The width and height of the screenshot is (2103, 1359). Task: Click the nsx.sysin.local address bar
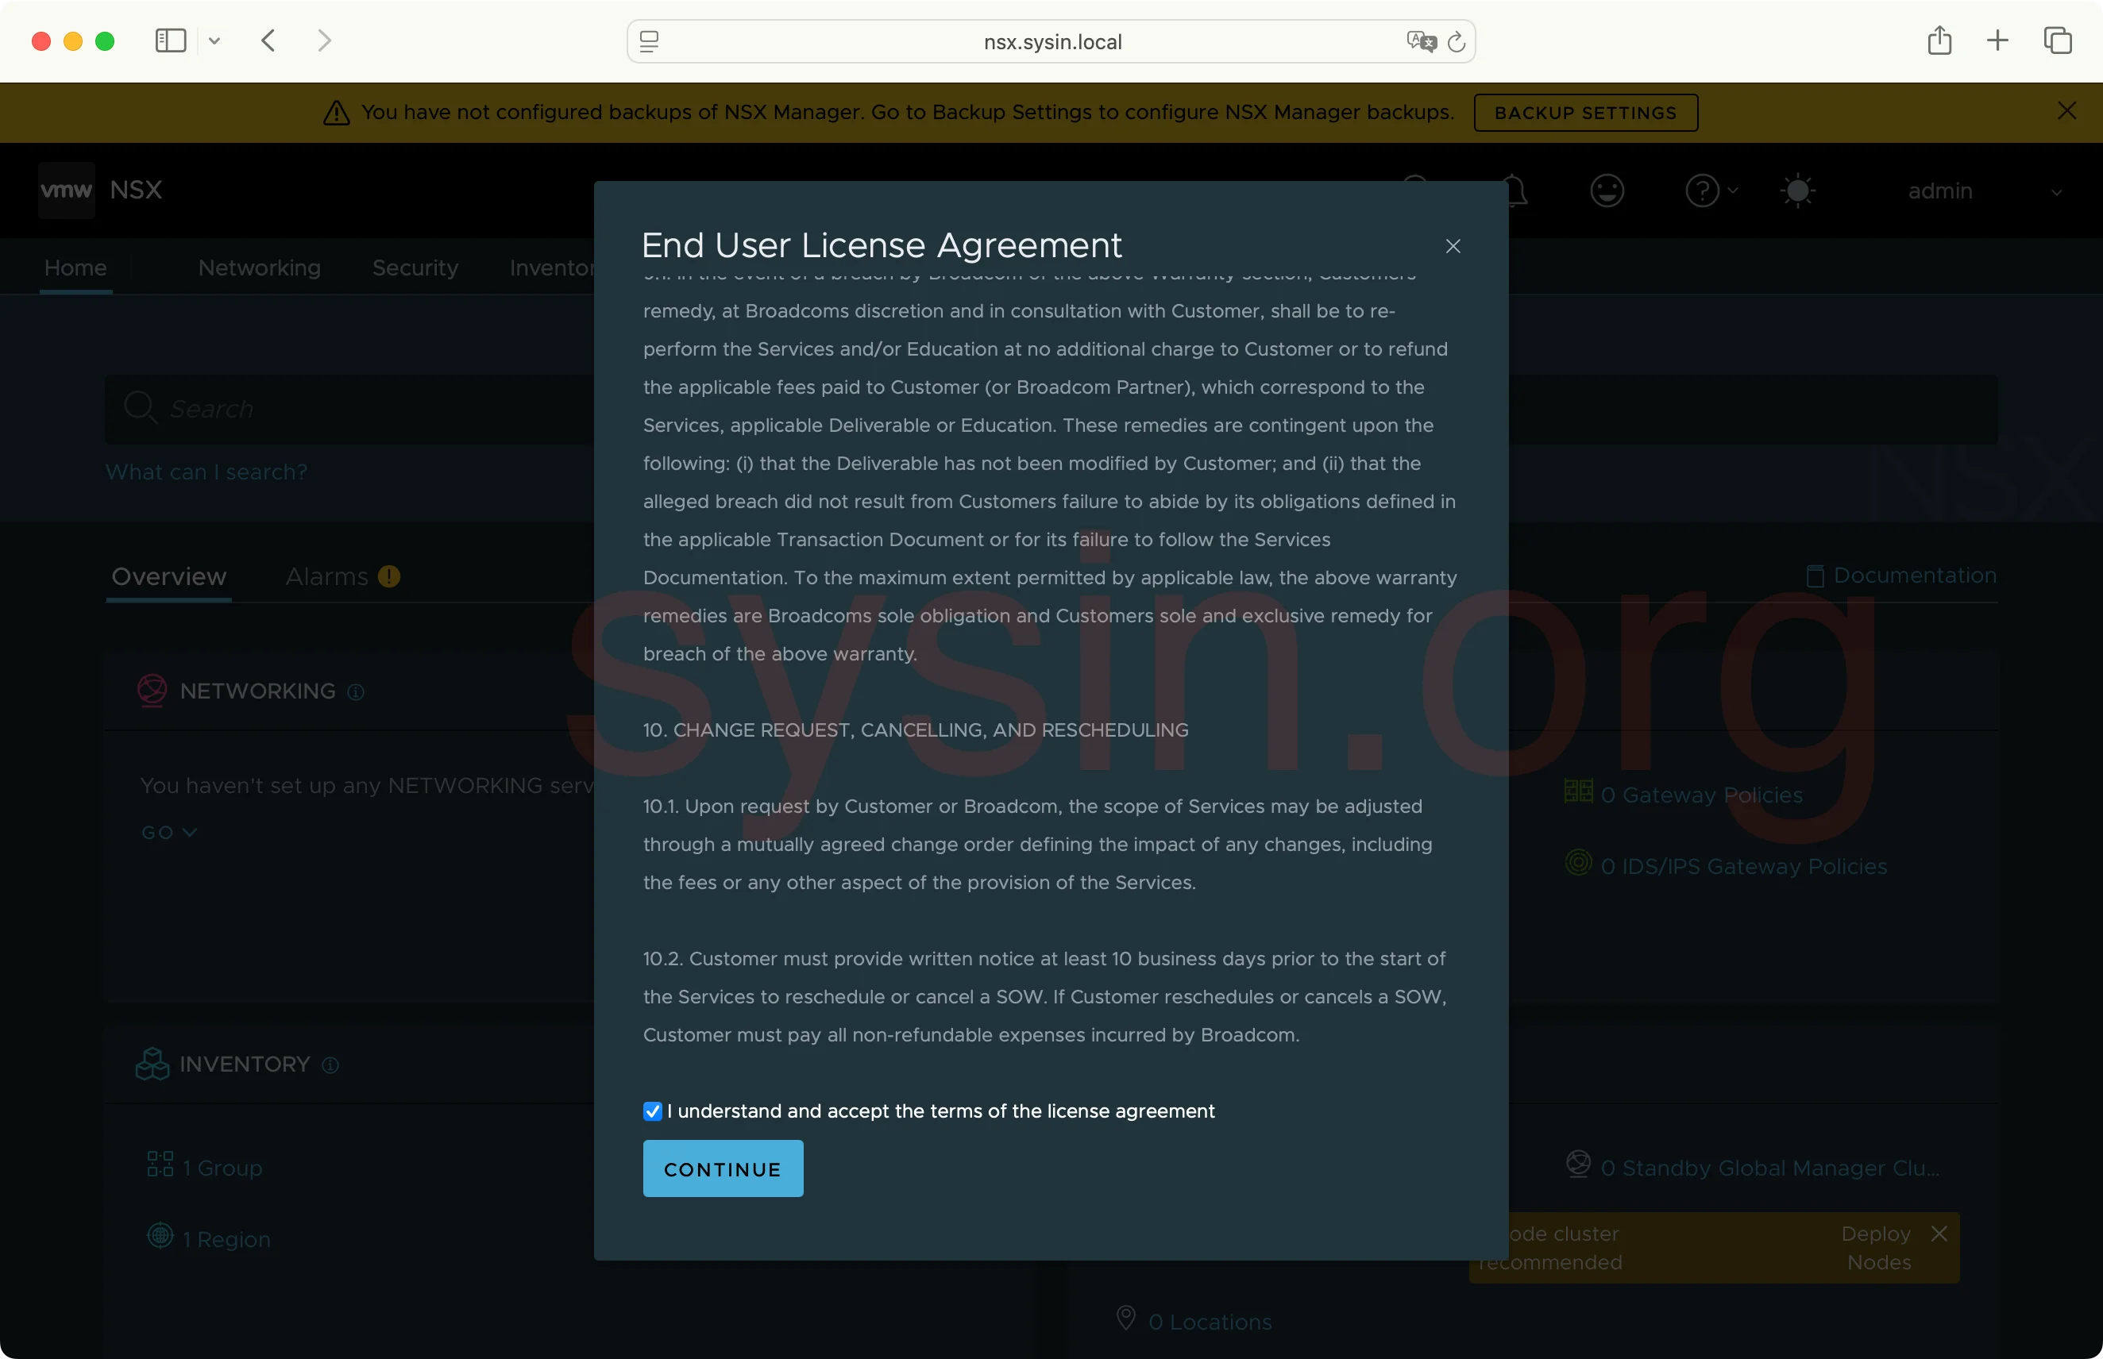coord(1051,41)
